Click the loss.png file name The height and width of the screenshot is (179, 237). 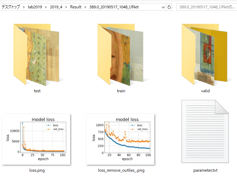tap(37, 170)
